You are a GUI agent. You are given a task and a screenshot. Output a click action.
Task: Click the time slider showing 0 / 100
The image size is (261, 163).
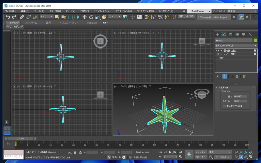(20, 138)
